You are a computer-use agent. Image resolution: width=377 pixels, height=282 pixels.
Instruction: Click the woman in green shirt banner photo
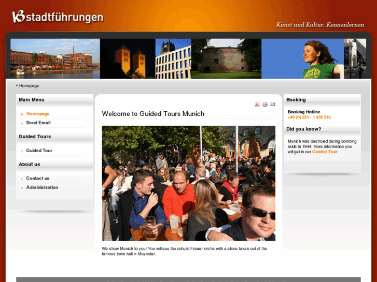(302, 58)
